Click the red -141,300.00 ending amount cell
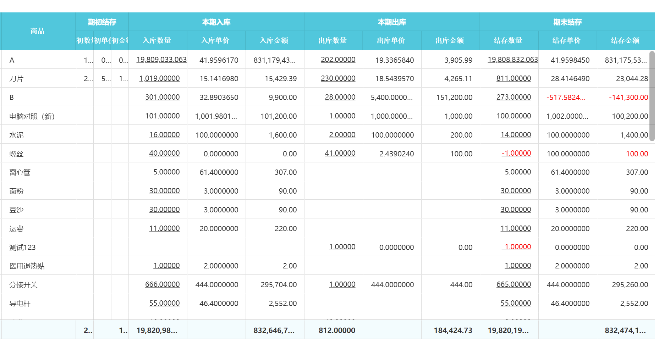The height and width of the screenshot is (339, 659). tap(628, 98)
